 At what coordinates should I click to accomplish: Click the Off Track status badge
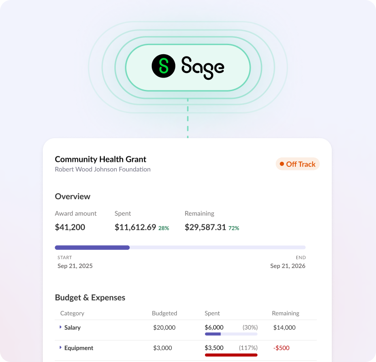click(298, 164)
